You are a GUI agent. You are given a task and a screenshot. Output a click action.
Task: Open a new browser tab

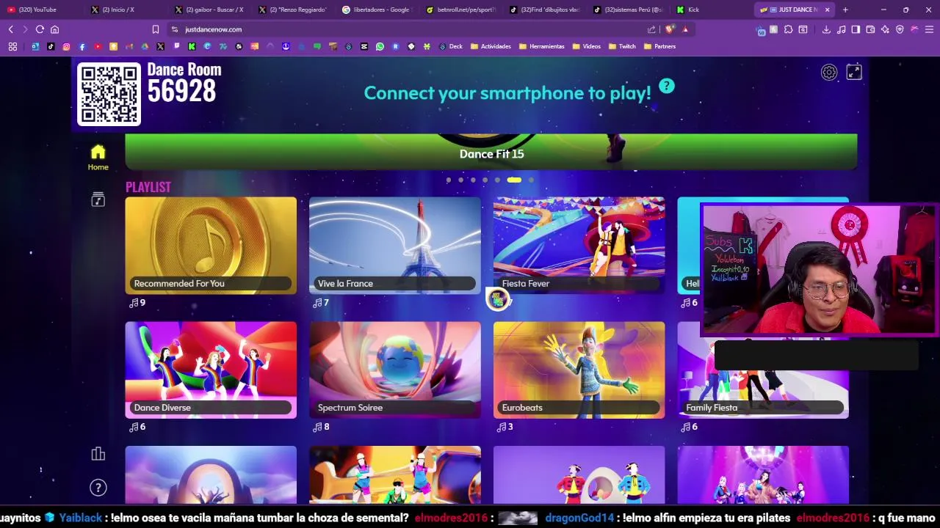tap(845, 10)
